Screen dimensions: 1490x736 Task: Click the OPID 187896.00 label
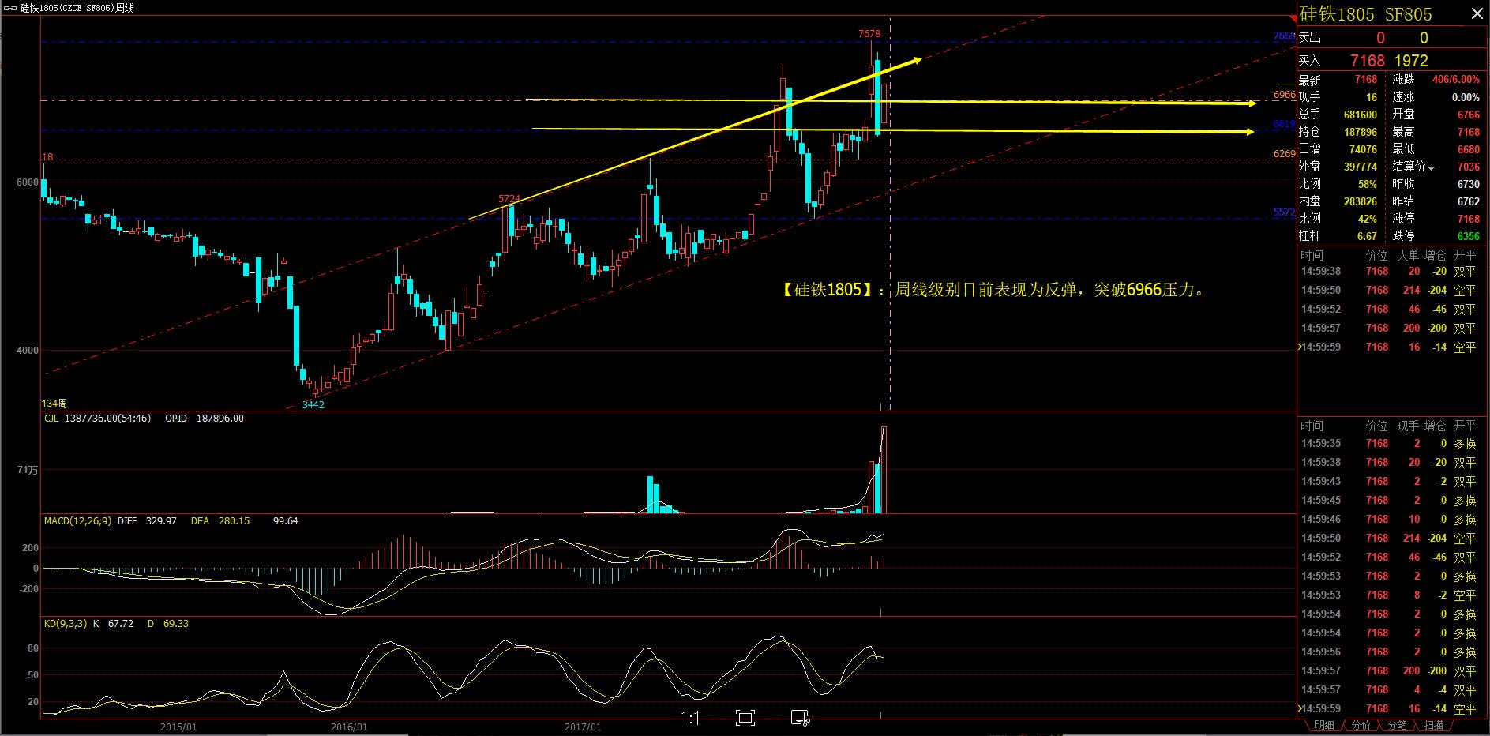coord(205,419)
